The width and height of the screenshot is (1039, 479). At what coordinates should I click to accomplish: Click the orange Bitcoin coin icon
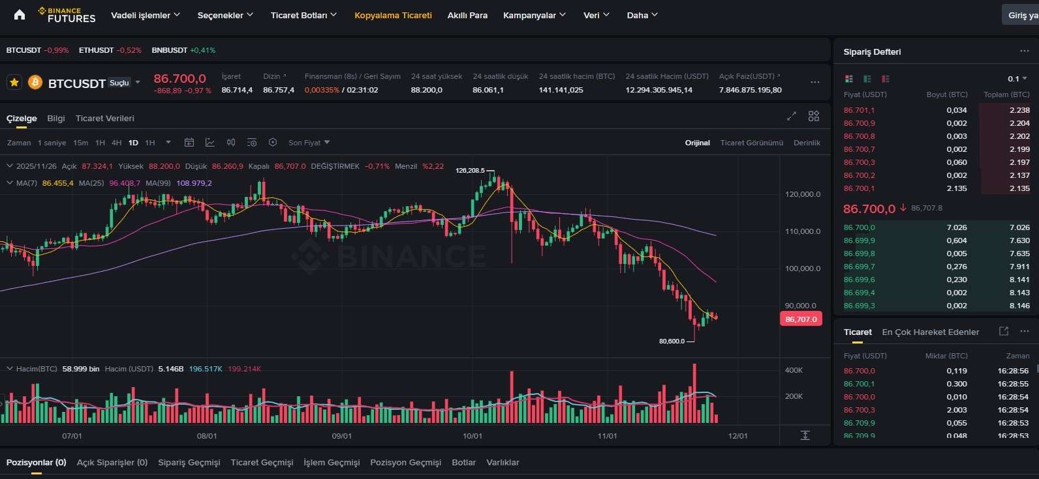[35, 83]
